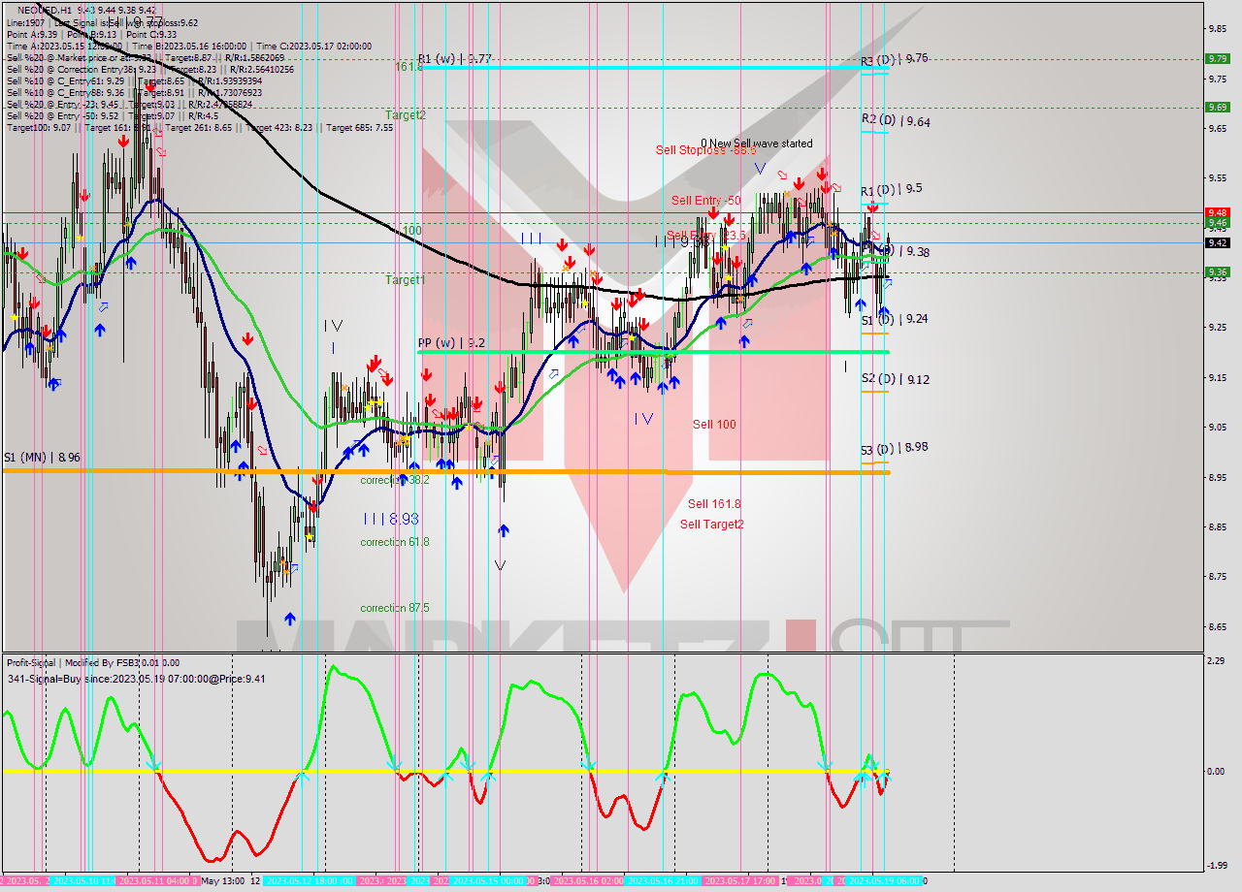Click the 'correction 38.2' label

(x=395, y=480)
